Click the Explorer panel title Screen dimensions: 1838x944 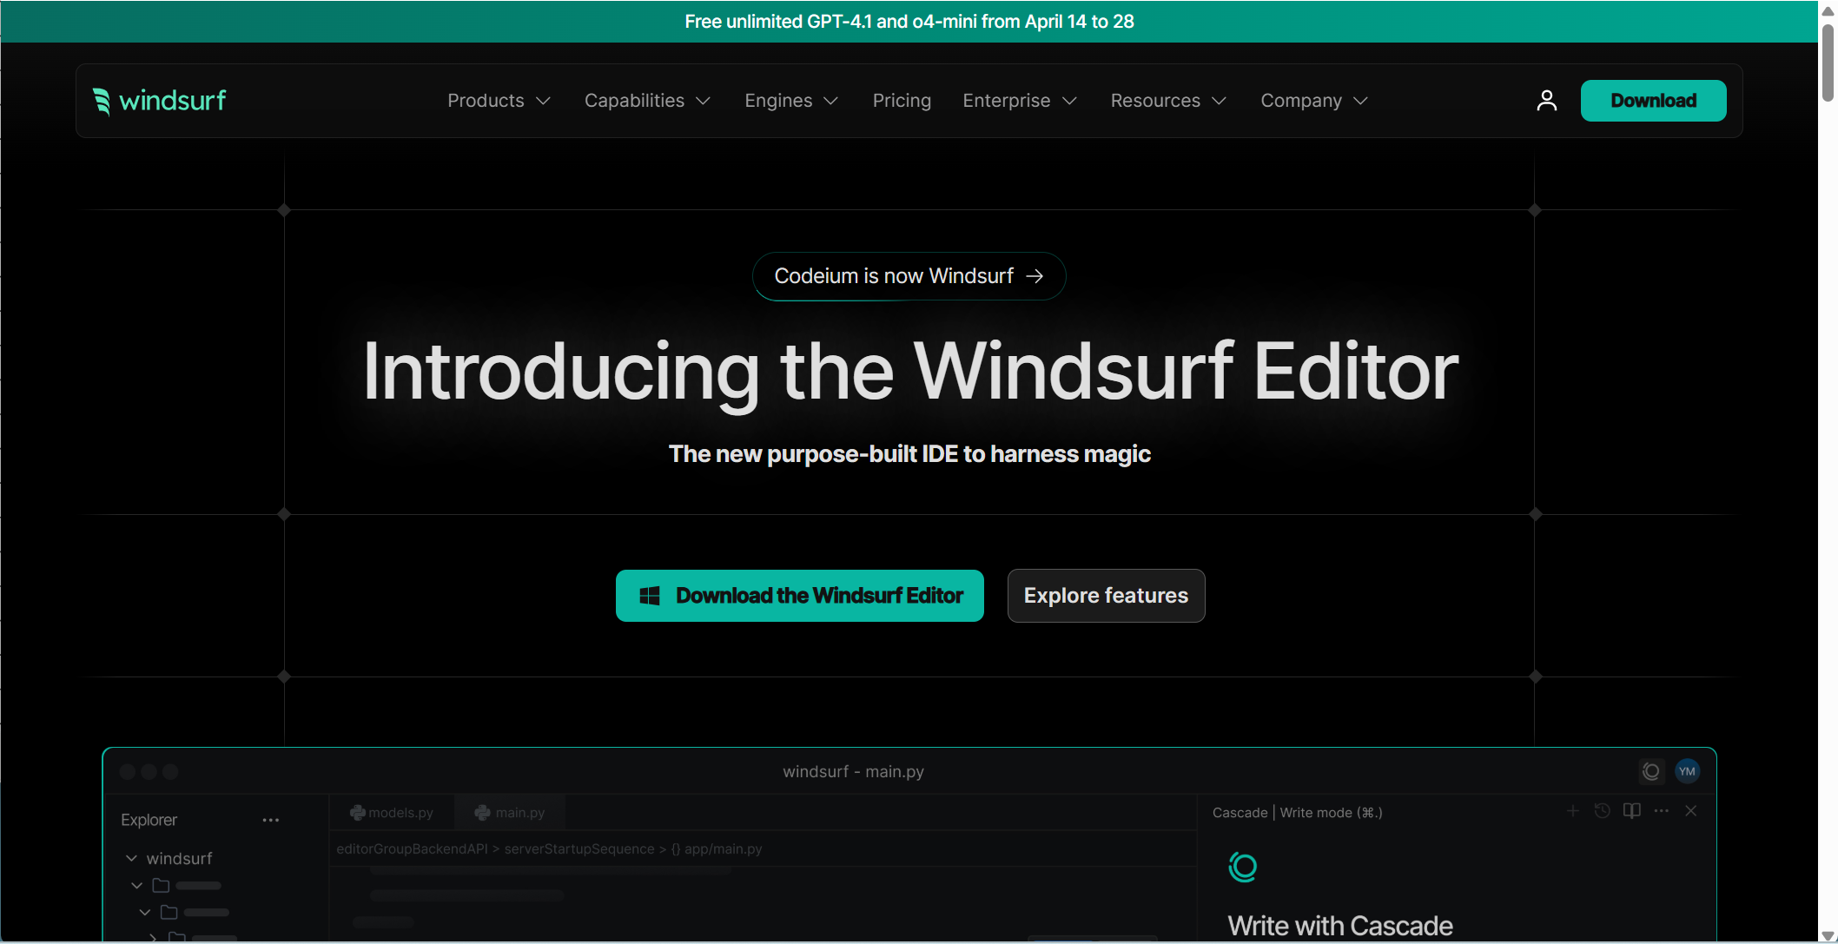pyautogui.click(x=149, y=820)
